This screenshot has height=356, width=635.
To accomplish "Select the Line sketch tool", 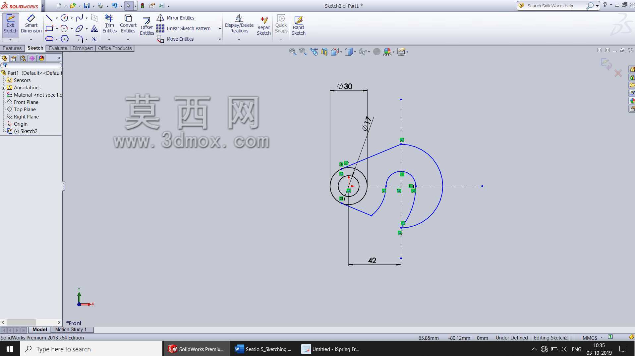I will click(x=49, y=18).
